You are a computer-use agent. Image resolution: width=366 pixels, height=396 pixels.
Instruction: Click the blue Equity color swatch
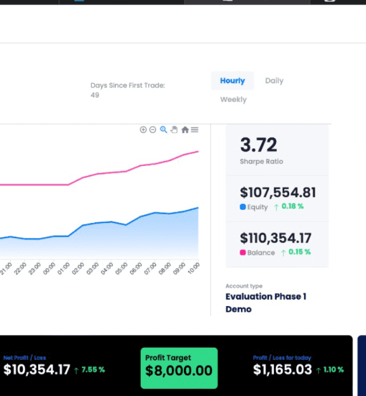coord(243,207)
